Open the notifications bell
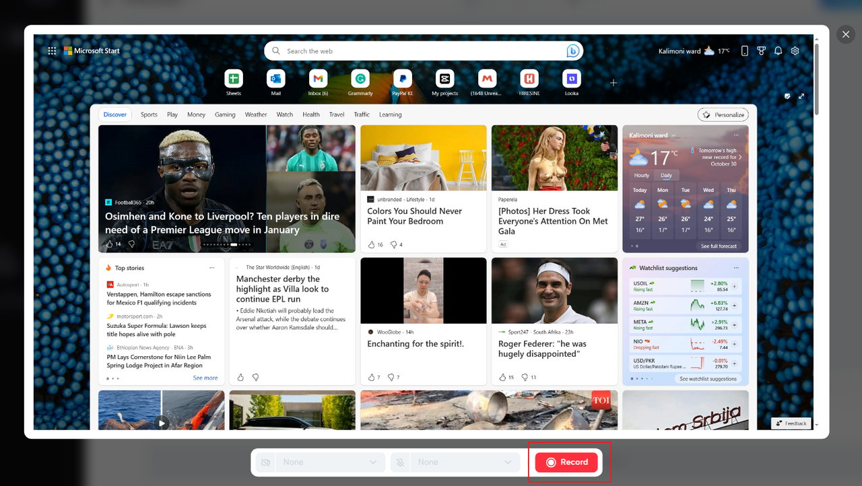862x486 pixels. pyautogui.click(x=778, y=50)
